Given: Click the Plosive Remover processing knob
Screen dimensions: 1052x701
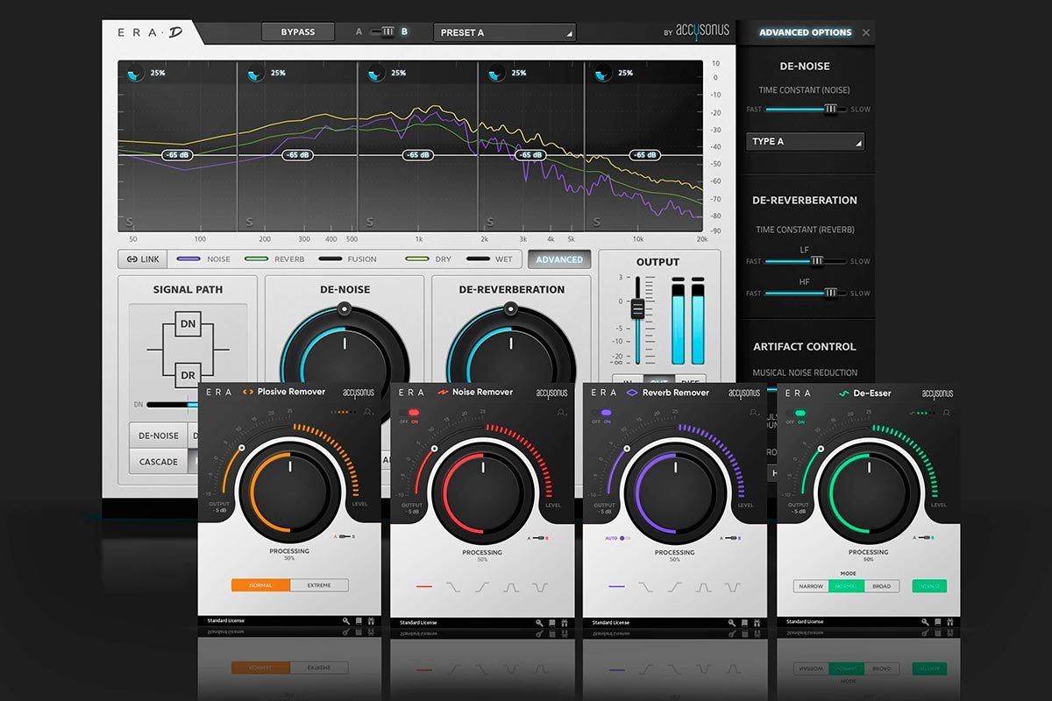Looking at the screenshot, I should pyautogui.click(x=289, y=491).
